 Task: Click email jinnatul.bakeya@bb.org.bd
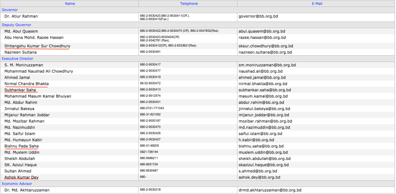(x=264, y=109)
